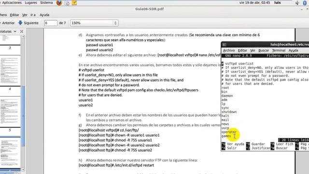Viewport: 309px width, 174px height.
Task: Open the Lugares menu
Action: tap(31, 3)
